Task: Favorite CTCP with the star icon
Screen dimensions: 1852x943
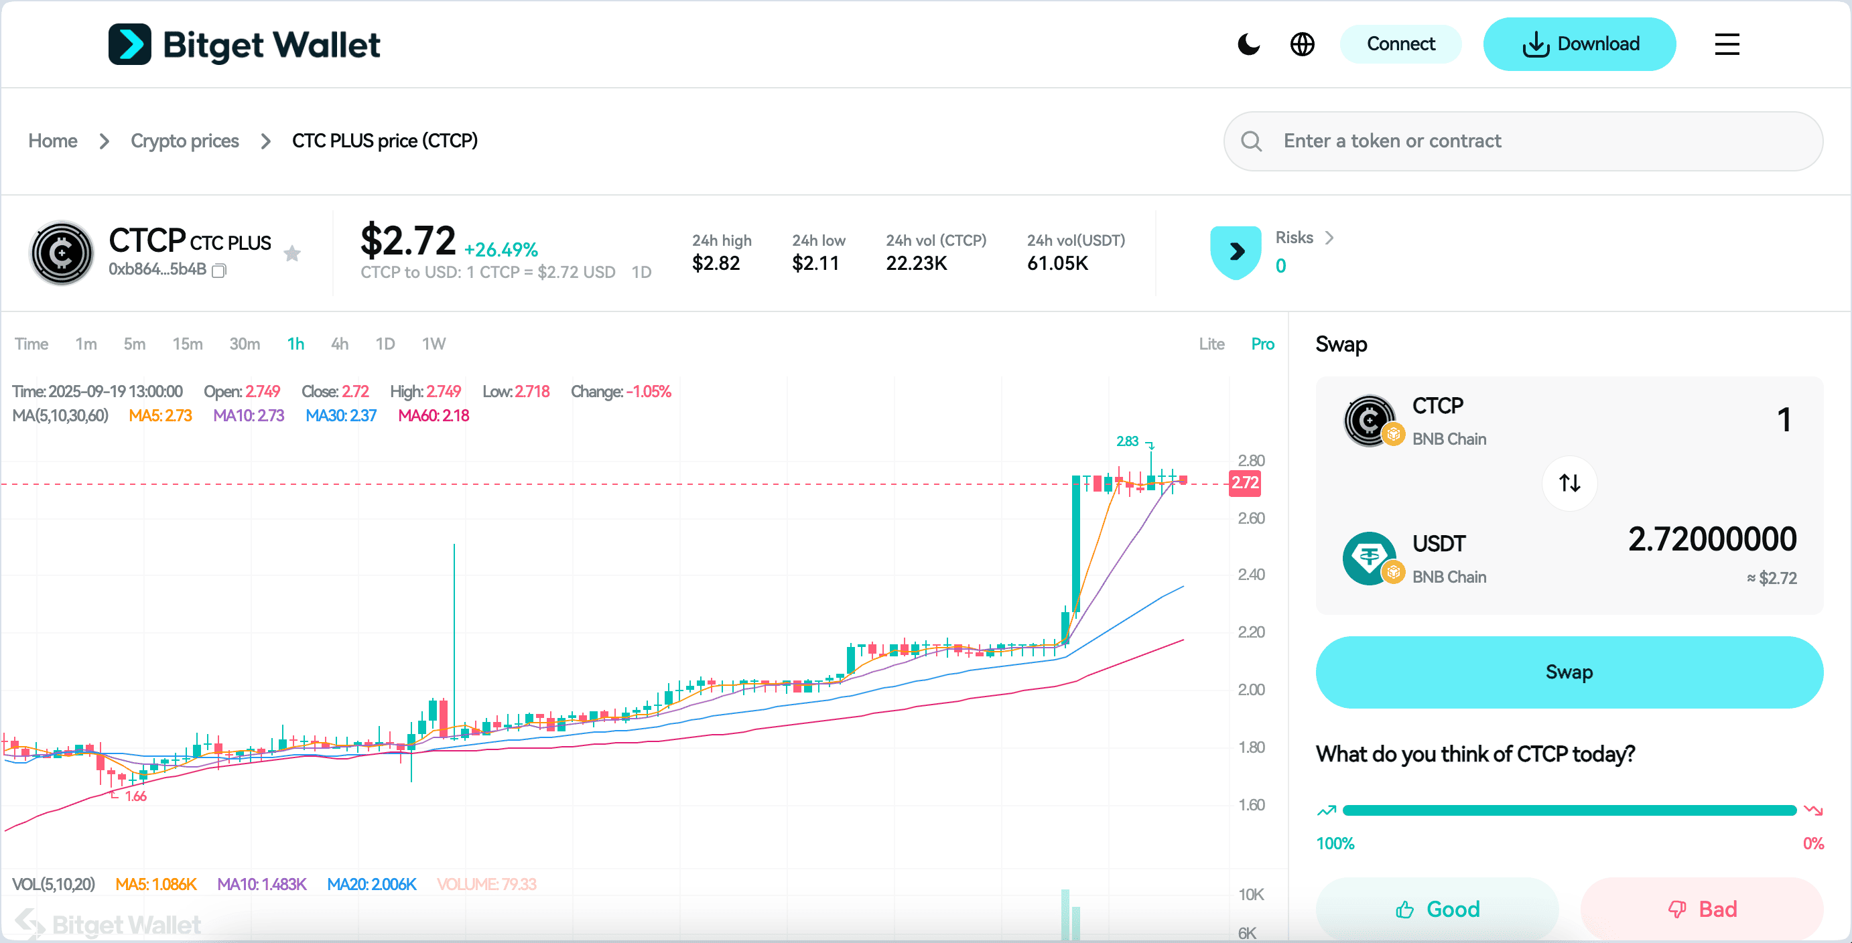Action: point(292,253)
